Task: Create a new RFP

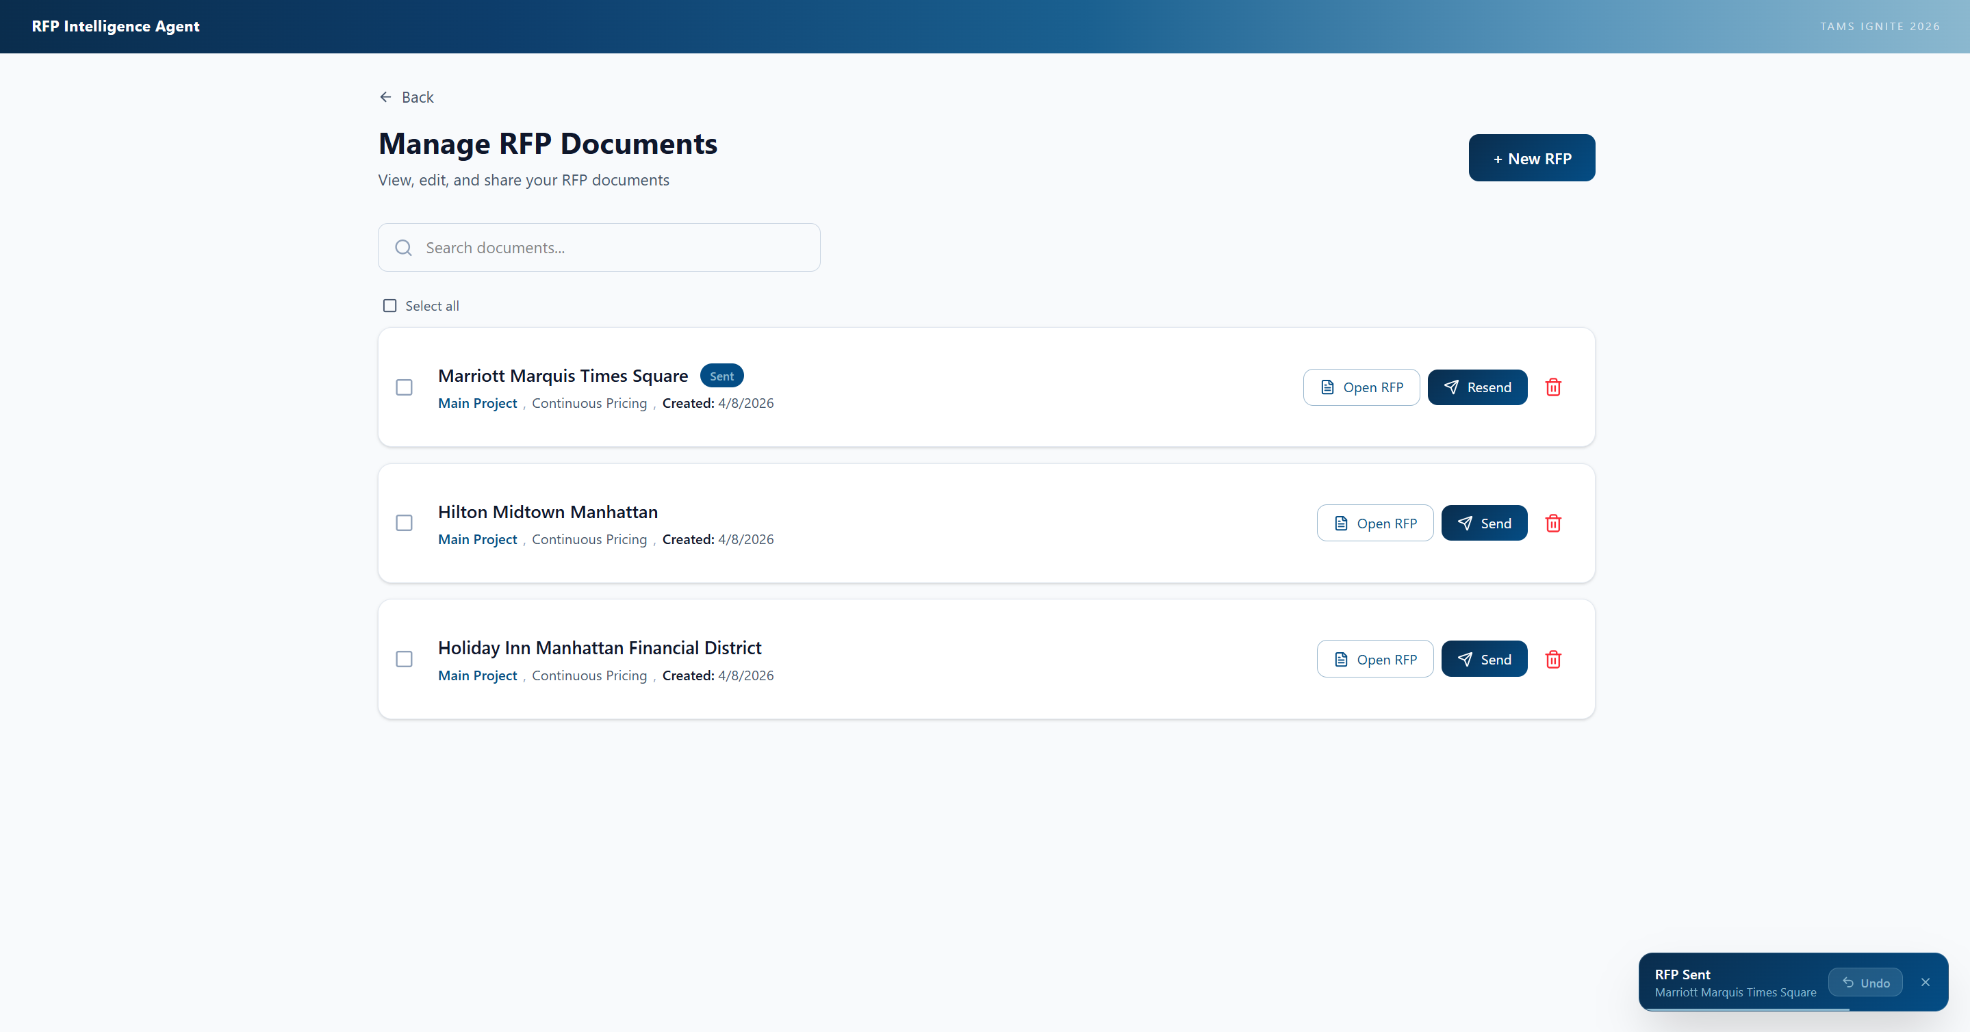Action: 1532,158
